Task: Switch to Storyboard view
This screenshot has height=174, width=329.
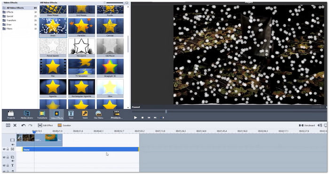Action: coord(307,125)
